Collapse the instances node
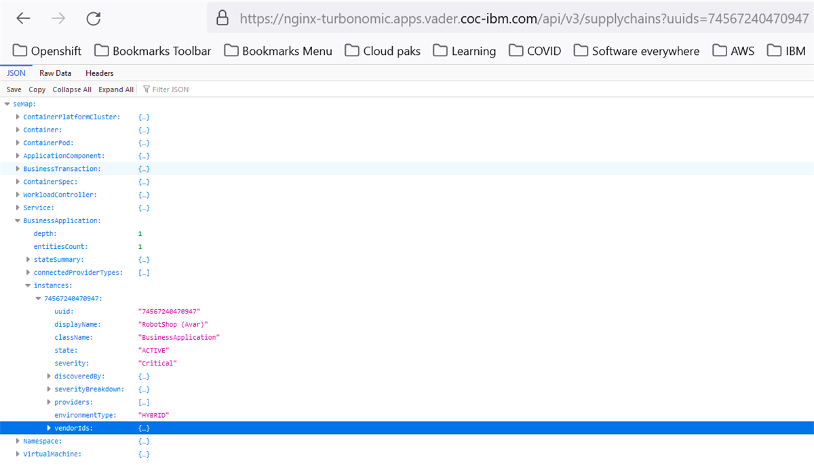Screen dimensions: 814x470 [x=28, y=286]
